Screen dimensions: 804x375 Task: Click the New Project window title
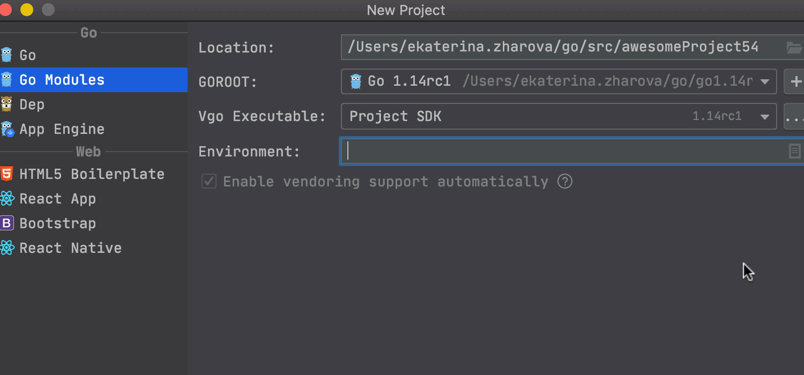[x=406, y=10]
